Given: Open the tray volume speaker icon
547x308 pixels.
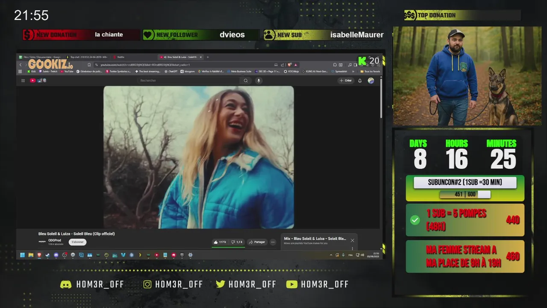Looking at the screenshot, I should (x=362, y=255).
